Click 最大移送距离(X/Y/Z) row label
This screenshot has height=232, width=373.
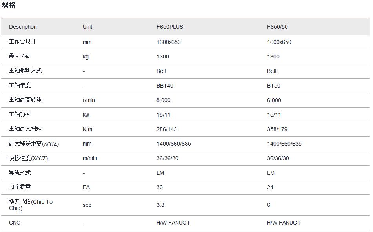coord(34,144)
